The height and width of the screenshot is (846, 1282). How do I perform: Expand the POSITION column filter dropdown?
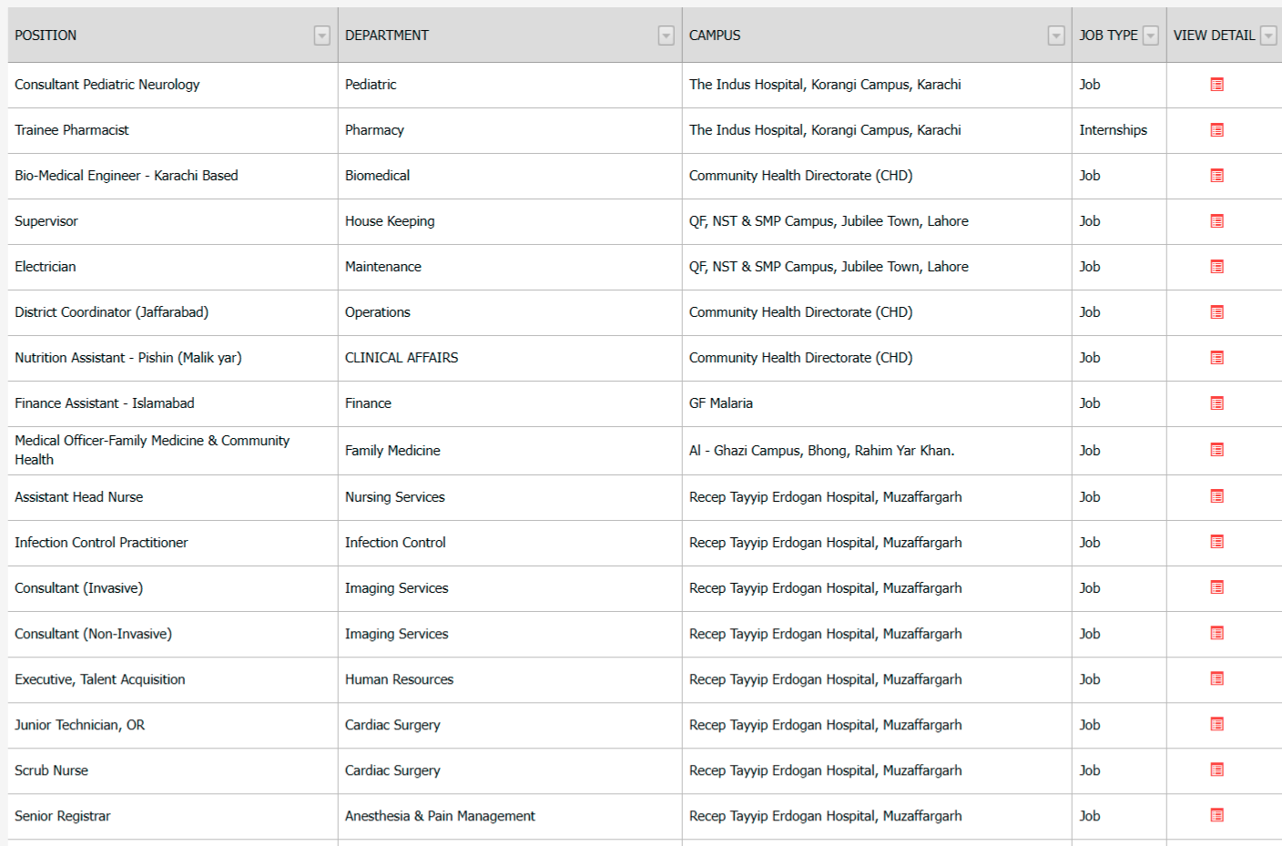click(321, 36)
